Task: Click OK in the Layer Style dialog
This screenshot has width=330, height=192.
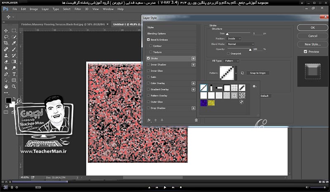Action: click(x=313, y=28)
